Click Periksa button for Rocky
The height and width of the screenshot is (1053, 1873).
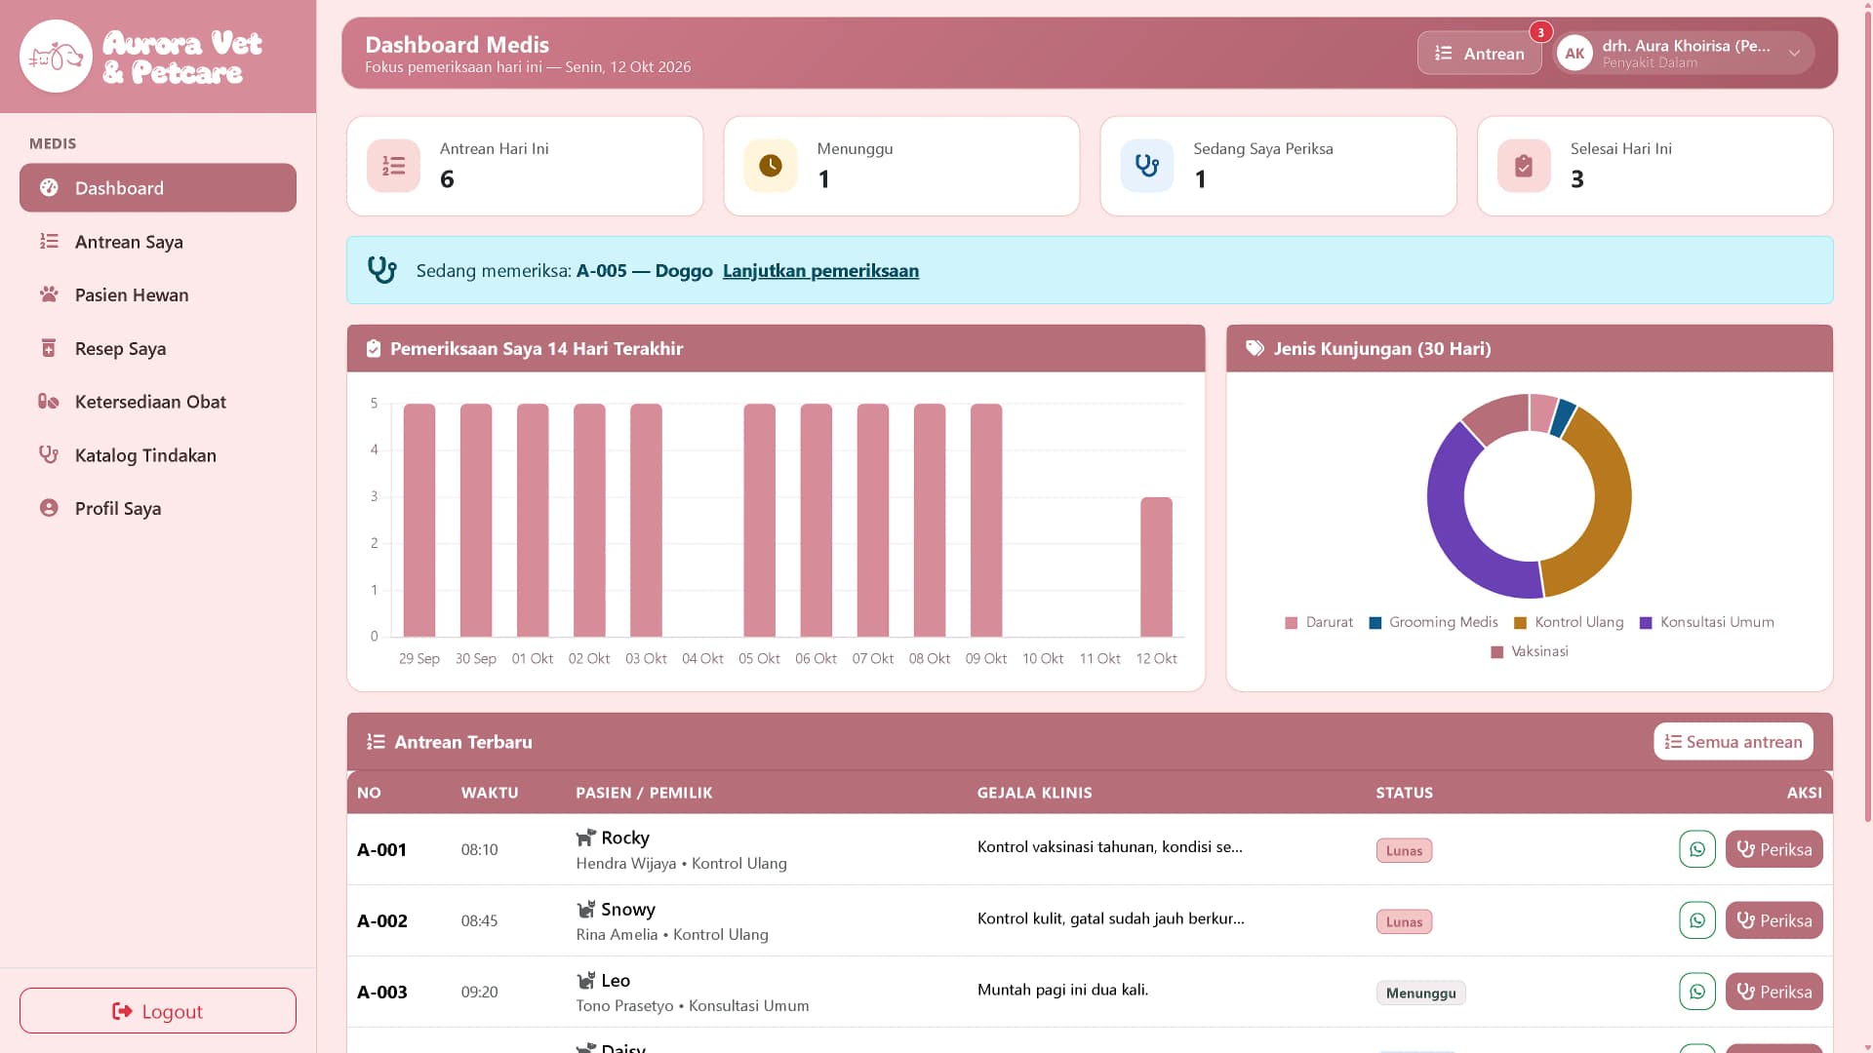tap(1773, 849)
